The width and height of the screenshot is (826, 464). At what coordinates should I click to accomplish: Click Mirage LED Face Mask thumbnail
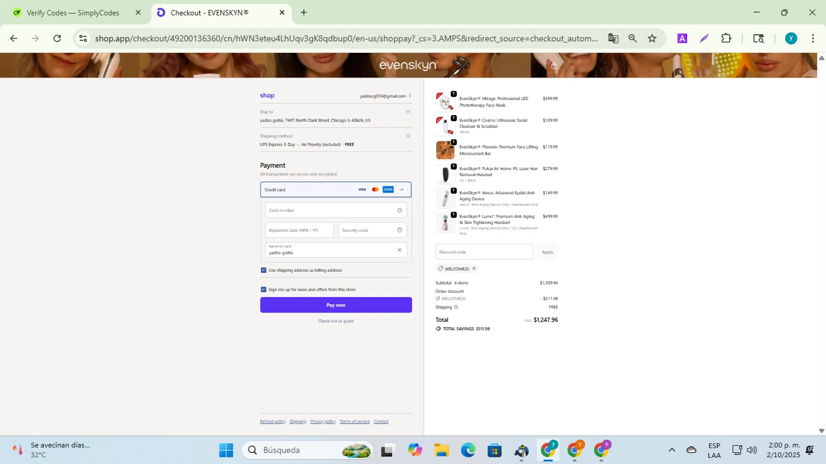tap(445, 102)
